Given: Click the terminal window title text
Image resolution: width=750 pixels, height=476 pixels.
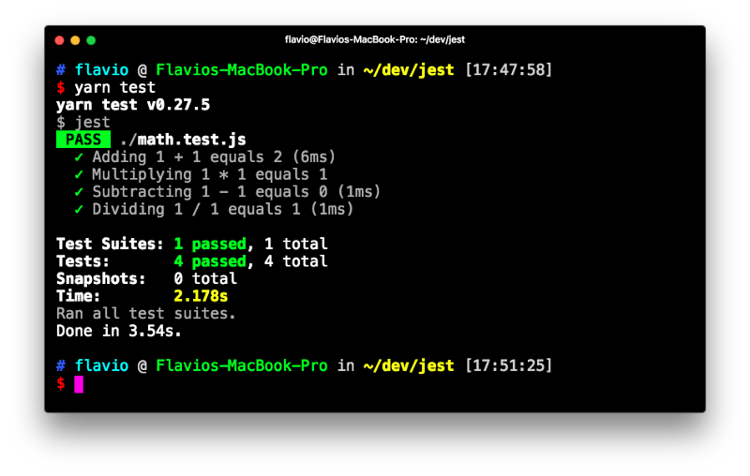Looking at the screenshot, I should coord(375,39).
